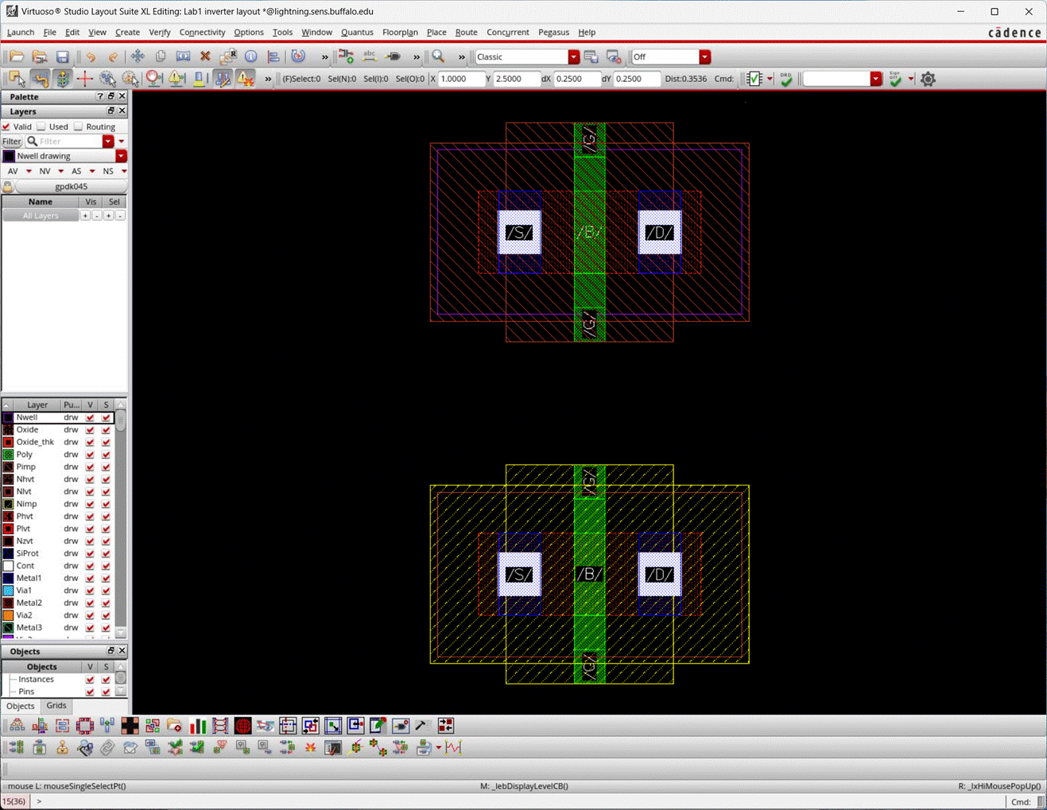Screen dimensions: 1047x810
Task: Open the Connectivity menu
Action: pos(202,33)
